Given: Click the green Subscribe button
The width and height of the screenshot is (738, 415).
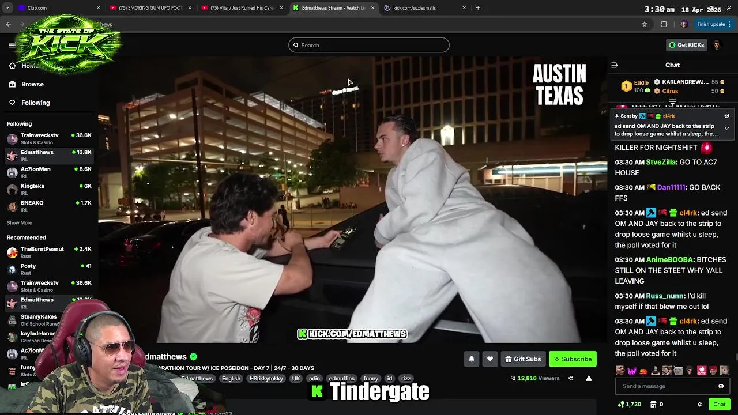Looking at the screenshot, I should (573, 359).
